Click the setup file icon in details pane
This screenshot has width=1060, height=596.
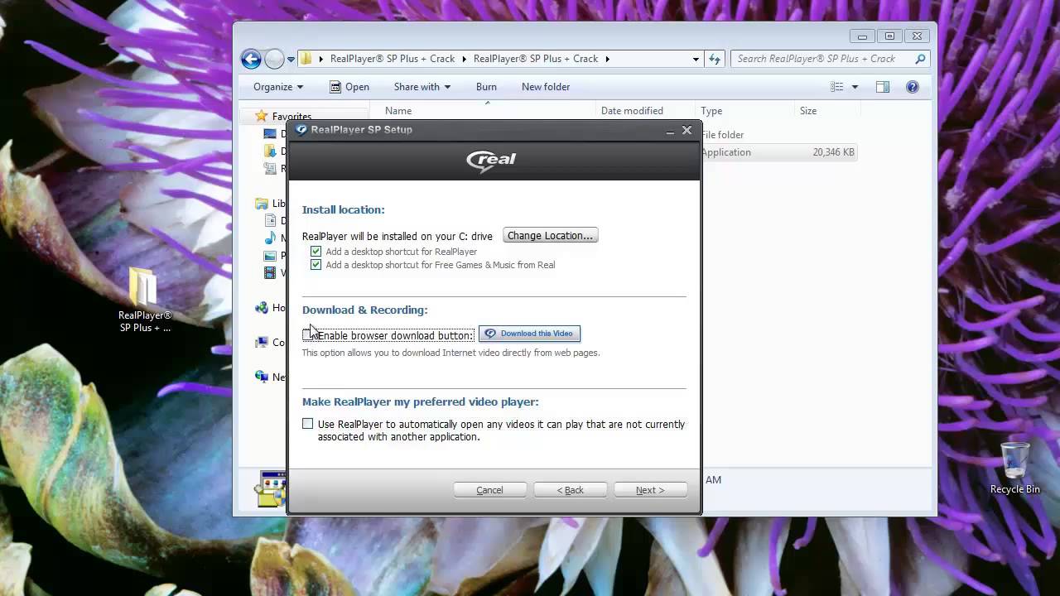(x=270, y=488)
